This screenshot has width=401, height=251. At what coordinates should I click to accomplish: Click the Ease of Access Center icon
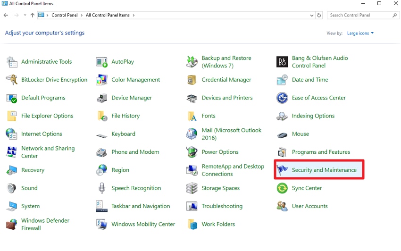pyautogui.click(x=282, y=98)
